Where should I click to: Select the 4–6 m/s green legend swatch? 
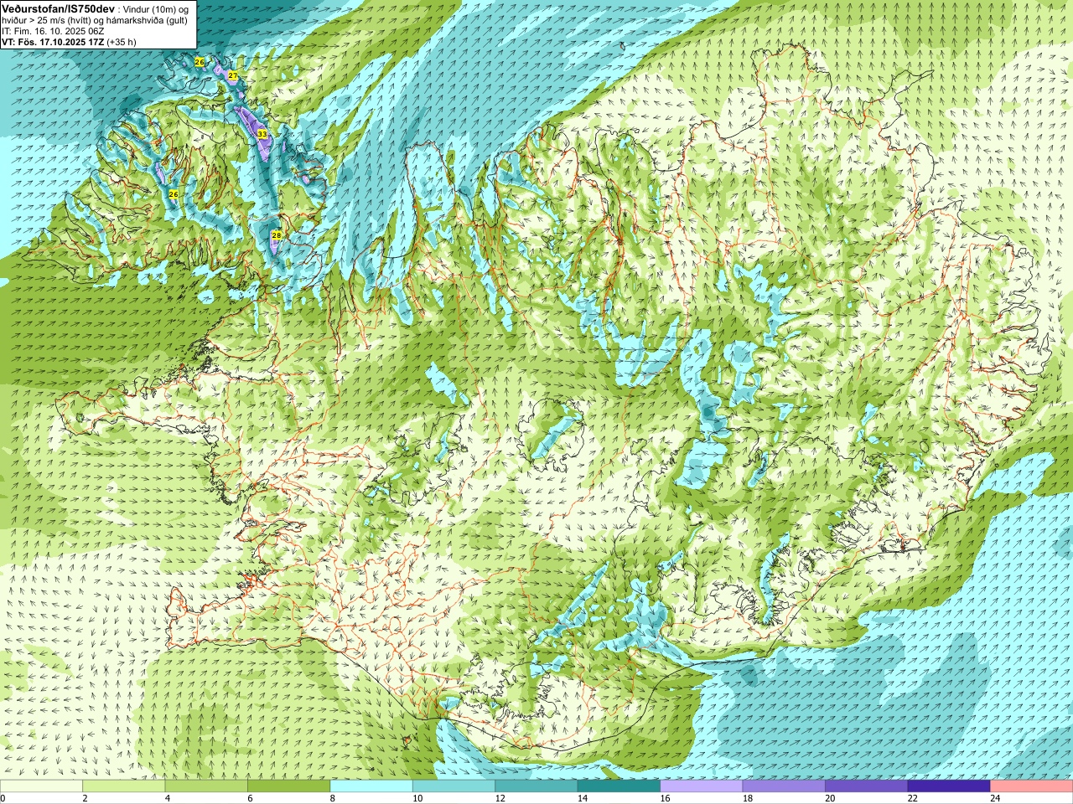coord(206,786)
